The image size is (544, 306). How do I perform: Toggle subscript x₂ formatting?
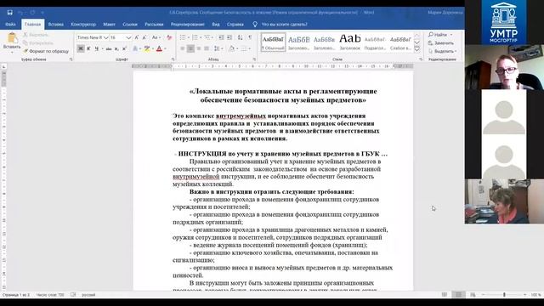[x=116, y=49]
